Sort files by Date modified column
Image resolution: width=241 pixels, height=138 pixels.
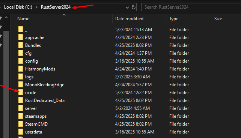(129, 19)
